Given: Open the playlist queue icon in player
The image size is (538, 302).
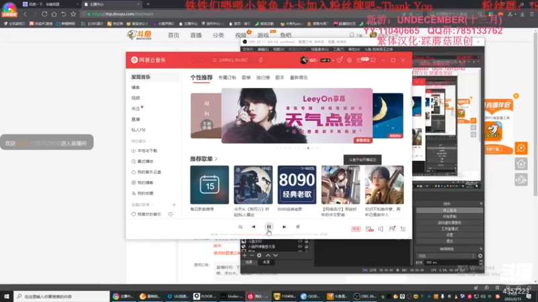Looking at the screenshot, I should pos(403,229).
